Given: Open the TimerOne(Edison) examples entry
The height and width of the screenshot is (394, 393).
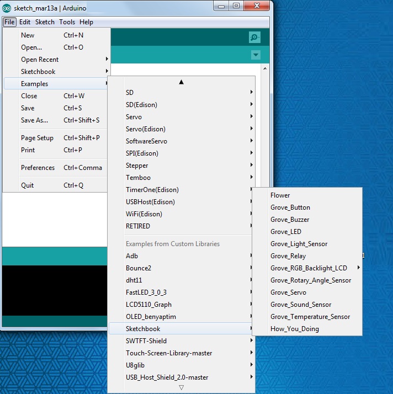Looking at the screenshot, I should 180,190.
